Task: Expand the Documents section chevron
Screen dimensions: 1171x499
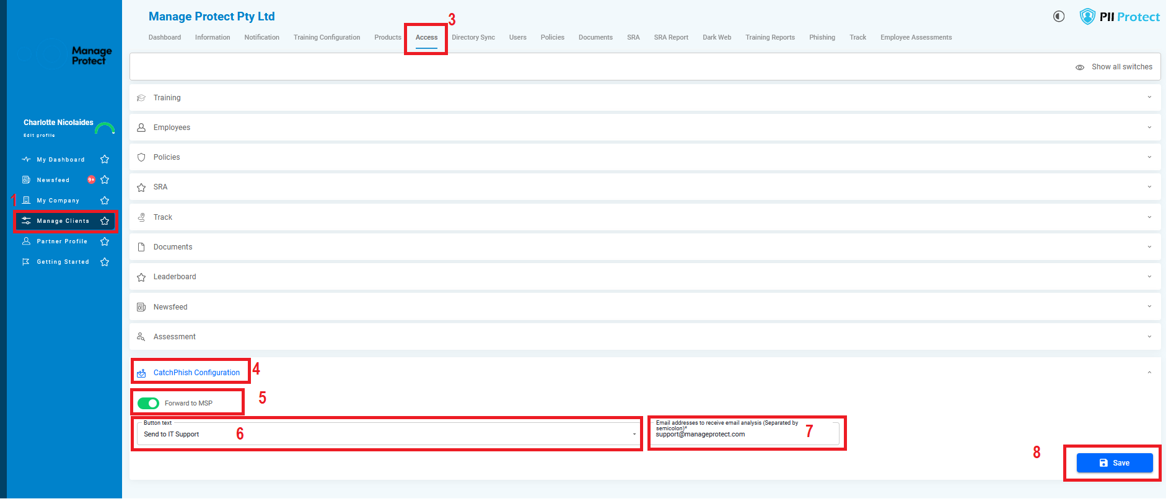Action: (x=1149, y=247)
